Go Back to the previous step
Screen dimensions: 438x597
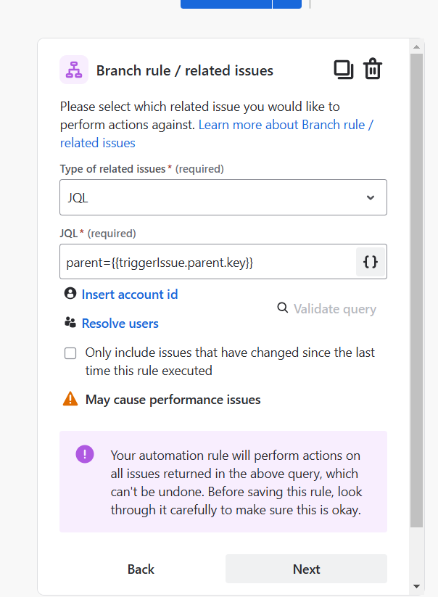pos(141,569)
